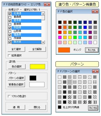The width and height of the screenshot is (101, 116).
Task: Uncheck the 秋田県 checkbox
Action: 10,28
